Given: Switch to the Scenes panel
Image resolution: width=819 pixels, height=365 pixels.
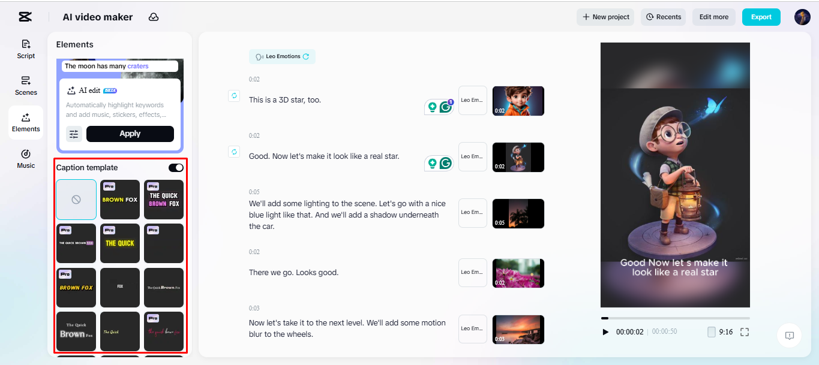Looking at the screenshot, I should pos(25,86).
